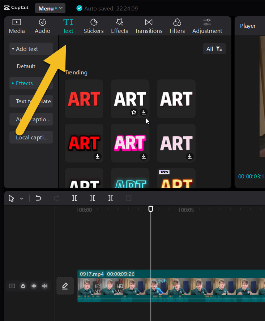
Task: Click the Select pointer tool in timeline toolbar
Action: point(11,198)
